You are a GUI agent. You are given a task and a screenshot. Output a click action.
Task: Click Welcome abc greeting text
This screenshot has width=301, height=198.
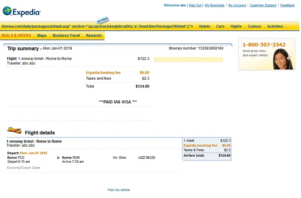175,5
